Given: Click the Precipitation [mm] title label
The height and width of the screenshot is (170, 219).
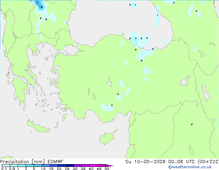Looking at the screenshot, I should (x=22, y=162).
